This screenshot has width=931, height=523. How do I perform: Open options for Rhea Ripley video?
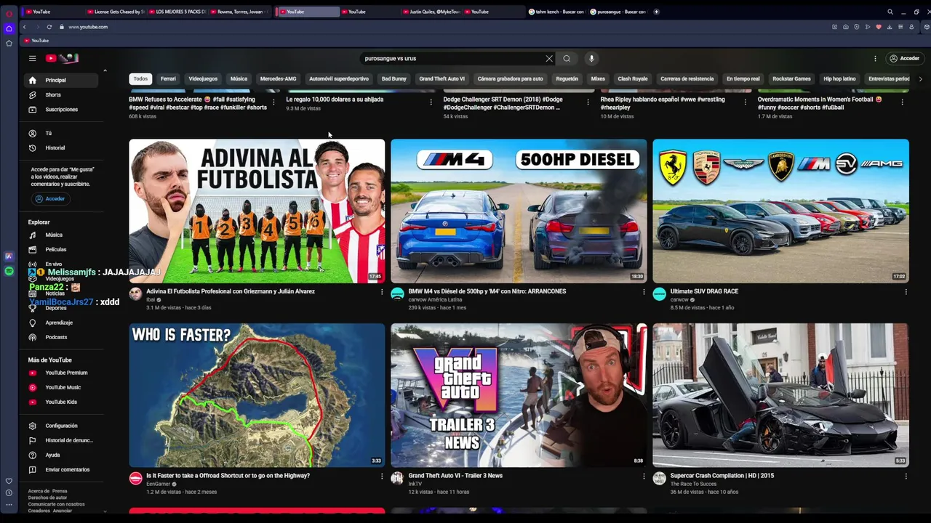(745, 102)
